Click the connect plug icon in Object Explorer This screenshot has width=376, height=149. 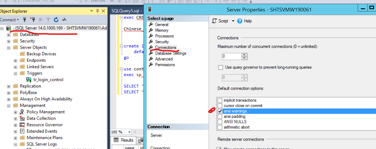(24, 20)
